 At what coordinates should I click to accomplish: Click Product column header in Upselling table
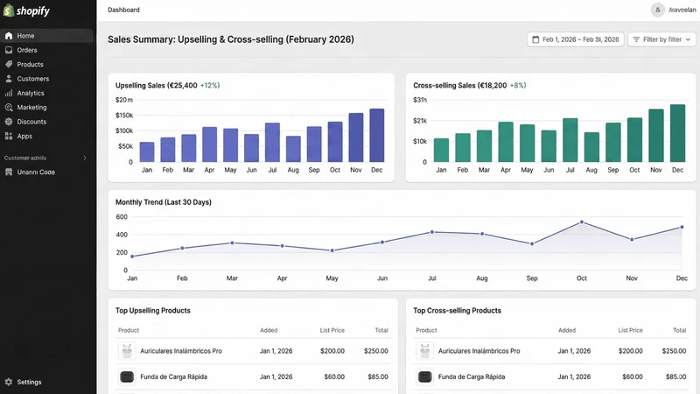129,330
